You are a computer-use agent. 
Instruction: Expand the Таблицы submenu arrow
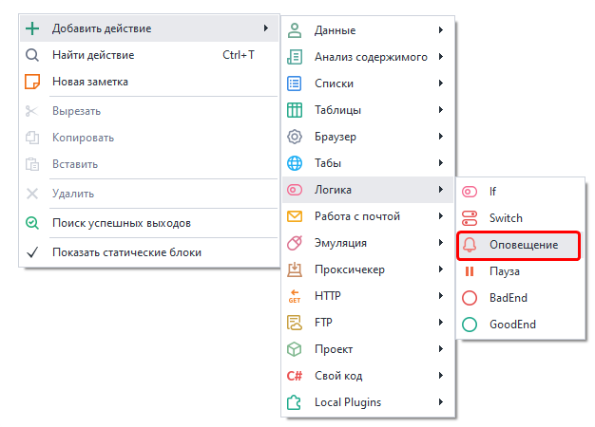[x=442, y=110]
